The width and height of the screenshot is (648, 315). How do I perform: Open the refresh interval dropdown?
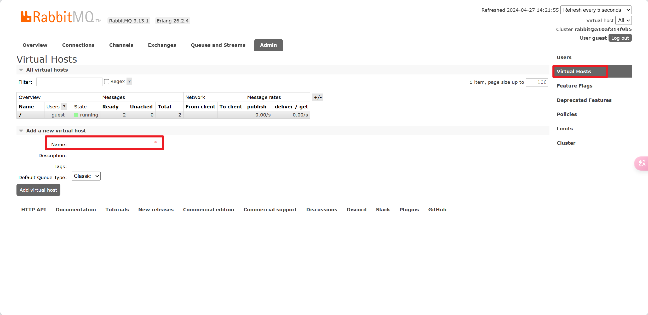(596, 10)
